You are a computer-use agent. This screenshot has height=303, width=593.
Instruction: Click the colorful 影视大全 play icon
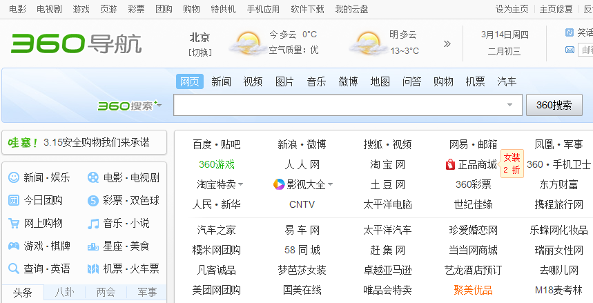279,184
